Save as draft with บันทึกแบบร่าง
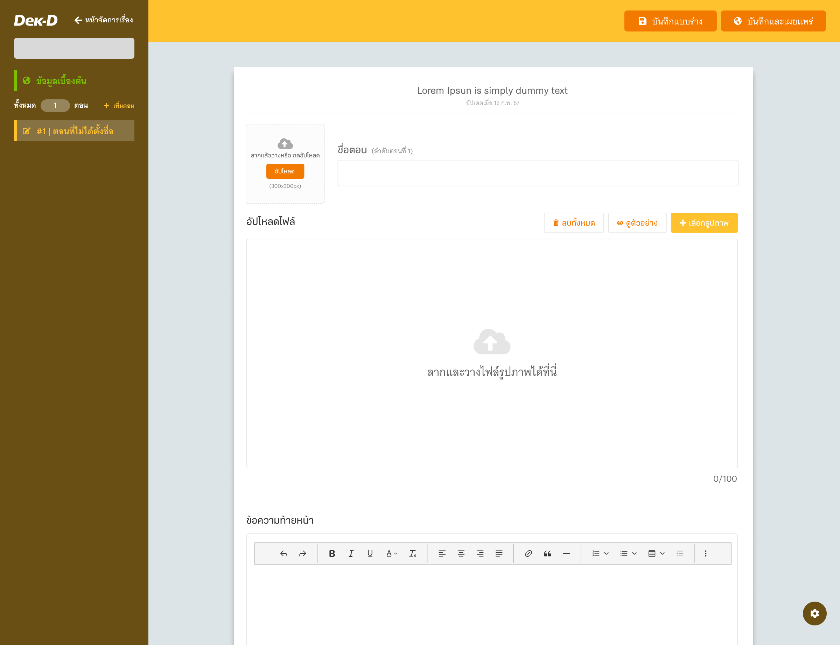The image size is (840, 645). (x=670, y=21)
